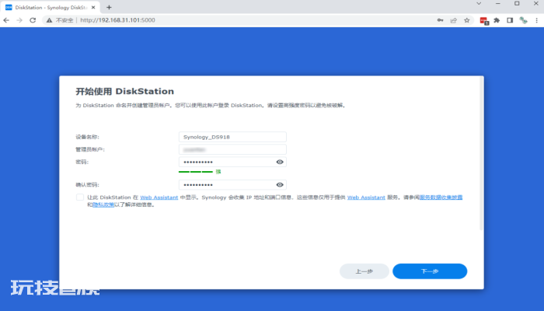Viewport: 544px width, 311px height.
Task: Toggle the browser side panel
Action: (x=510, y=20)
